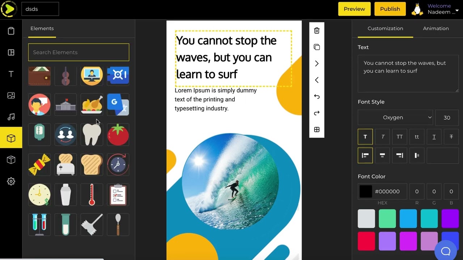Viewport: 463px width, 260px height.
Task: Pick the red color swatch
Action: pyautogui.click(x=366, y=241)
